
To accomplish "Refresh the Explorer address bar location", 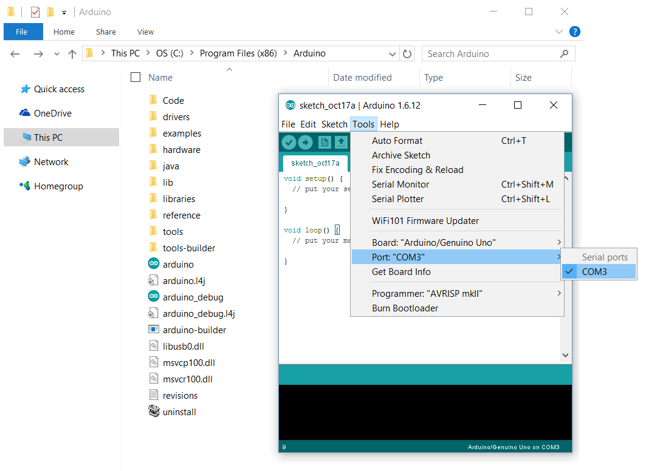I will tap(407, 53).
